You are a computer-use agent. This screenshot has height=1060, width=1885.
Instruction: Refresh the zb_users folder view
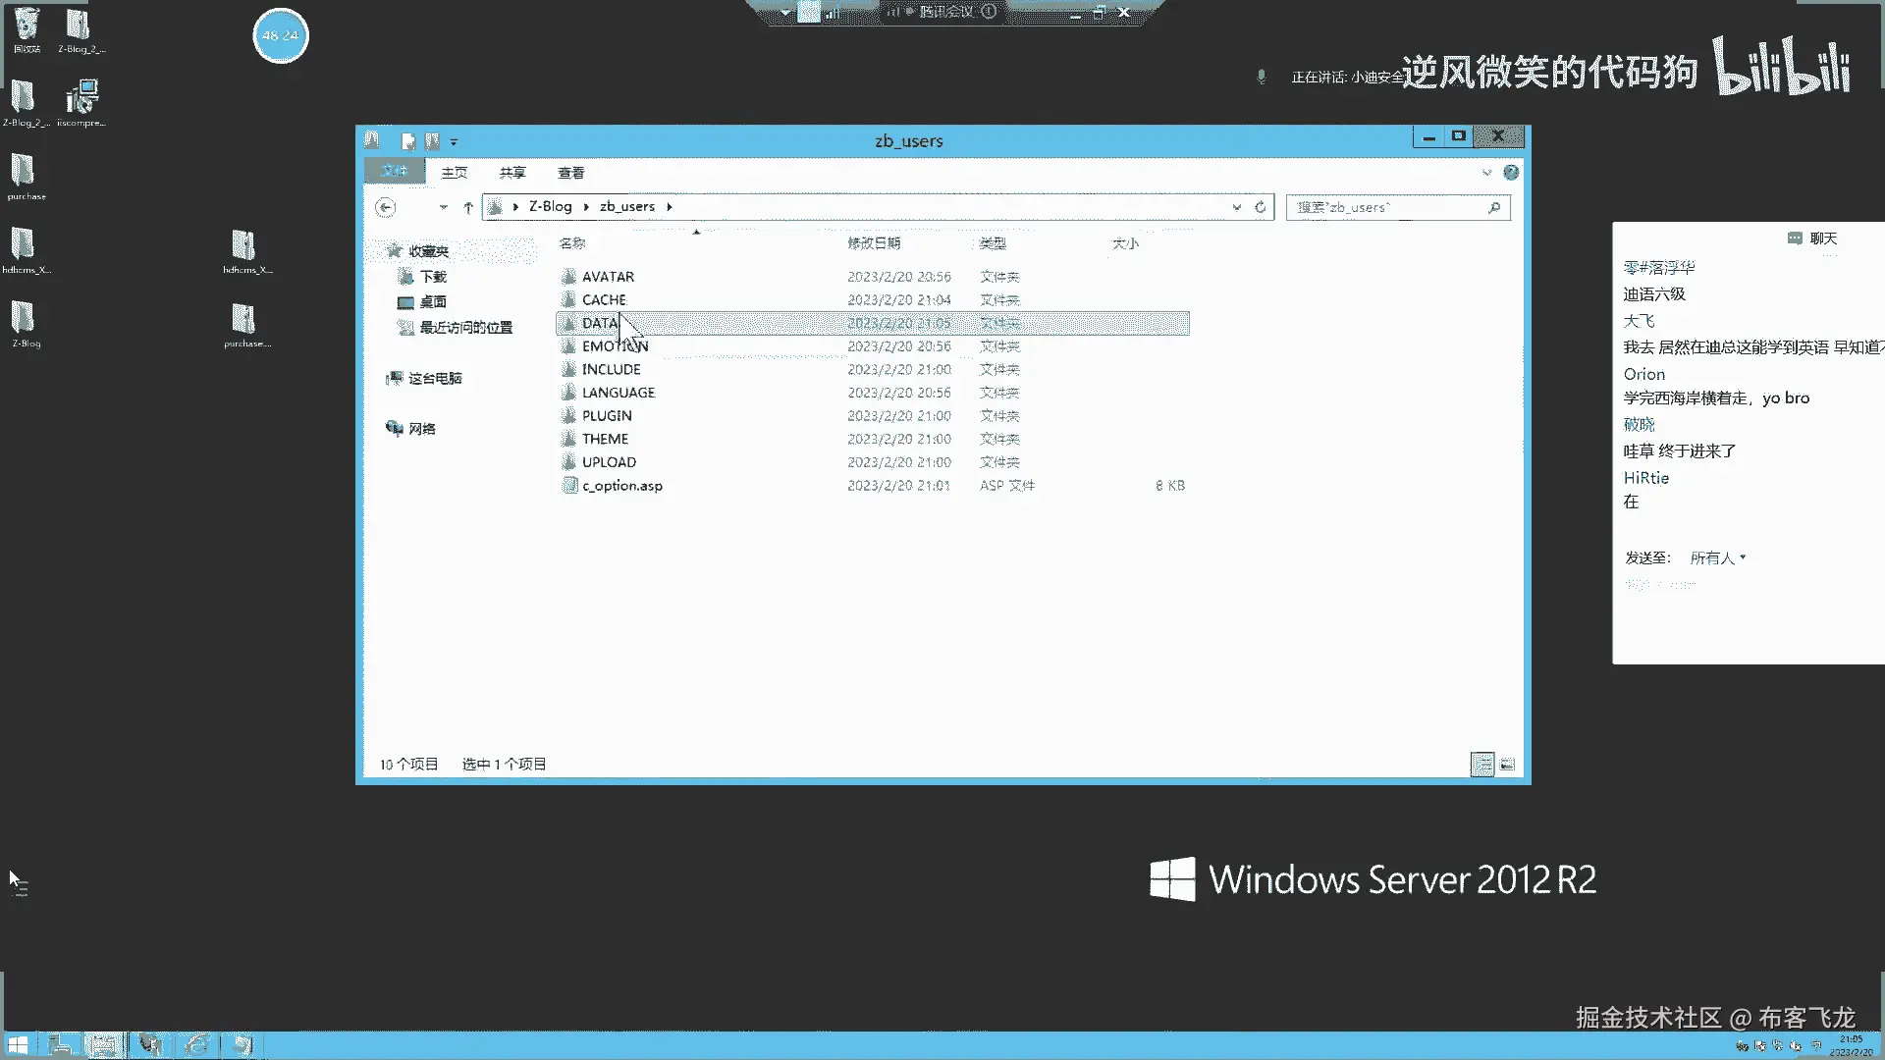pos(1261,207)
